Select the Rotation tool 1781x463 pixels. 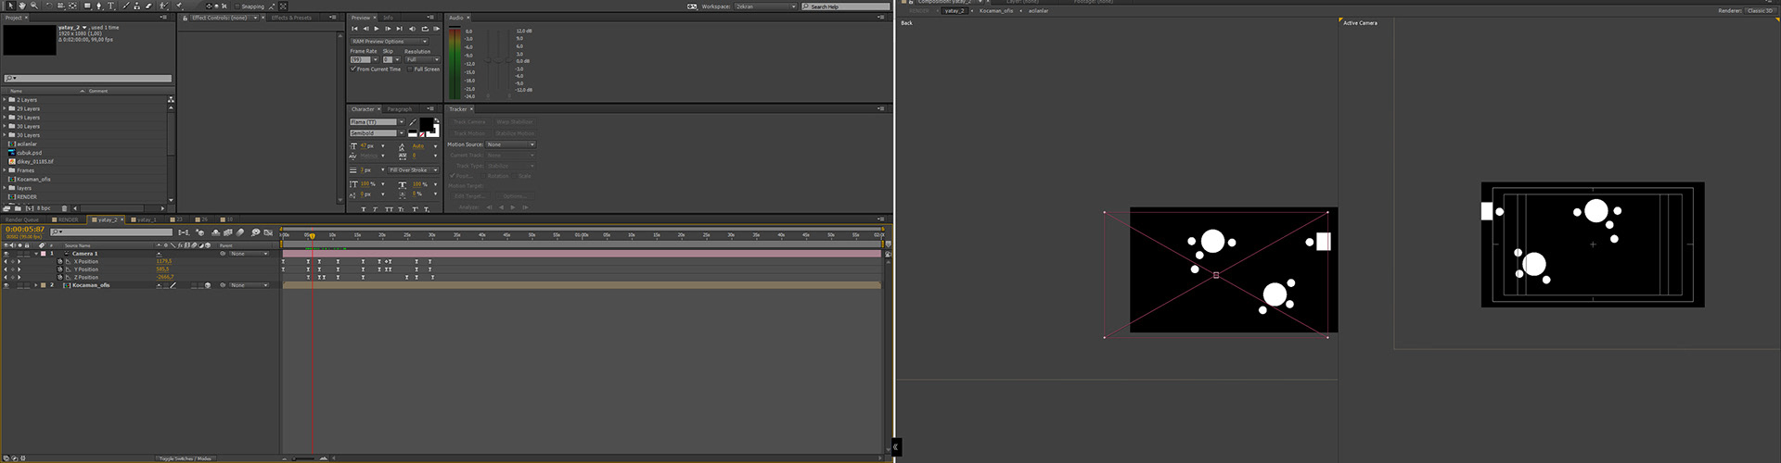(49, 6)
